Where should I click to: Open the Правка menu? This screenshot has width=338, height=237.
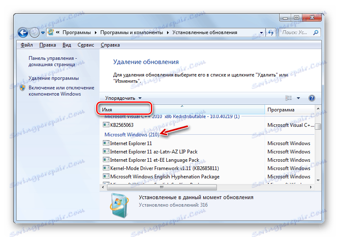[48, 45]
